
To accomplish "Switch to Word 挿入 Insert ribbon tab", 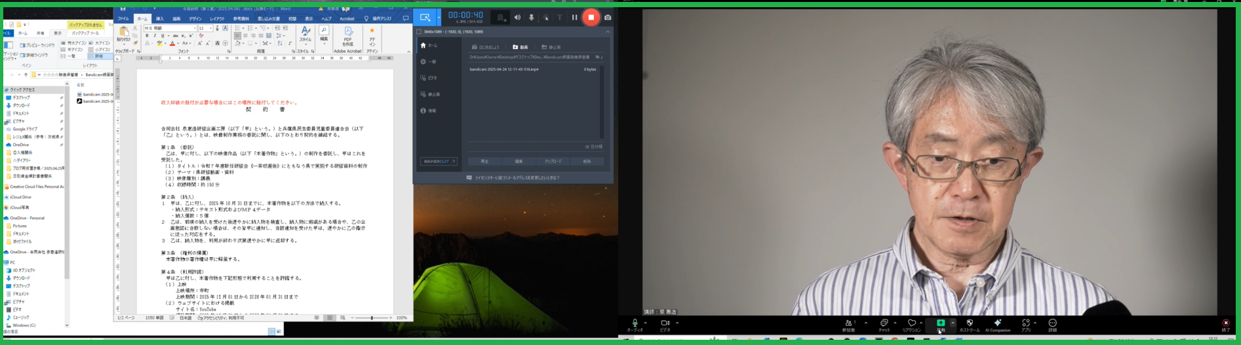I will click(x=160, y=18).
